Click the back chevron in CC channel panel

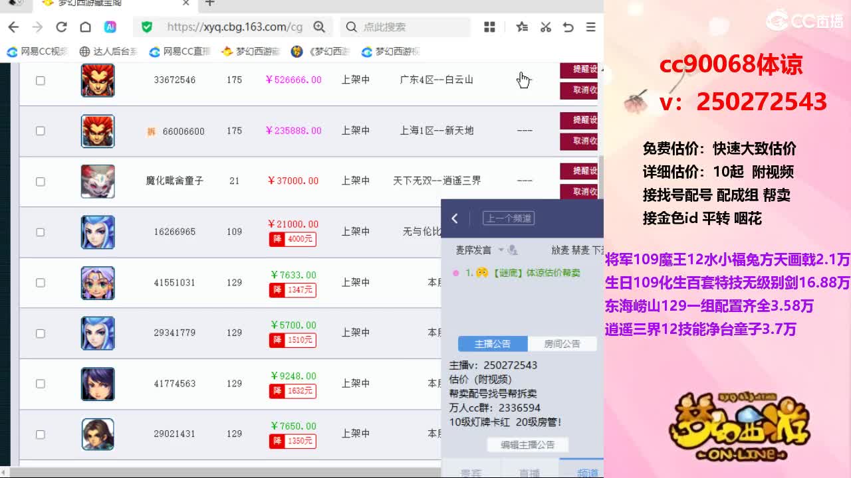tap(455, 218)
